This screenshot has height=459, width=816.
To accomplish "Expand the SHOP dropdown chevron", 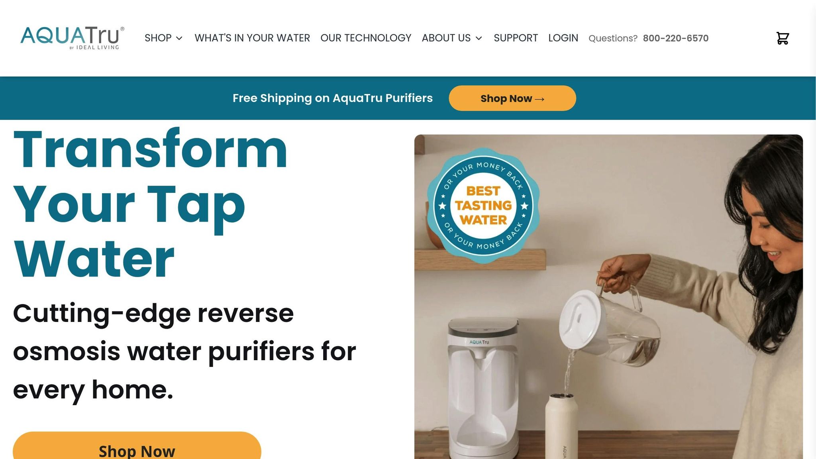I will (179, 38).
